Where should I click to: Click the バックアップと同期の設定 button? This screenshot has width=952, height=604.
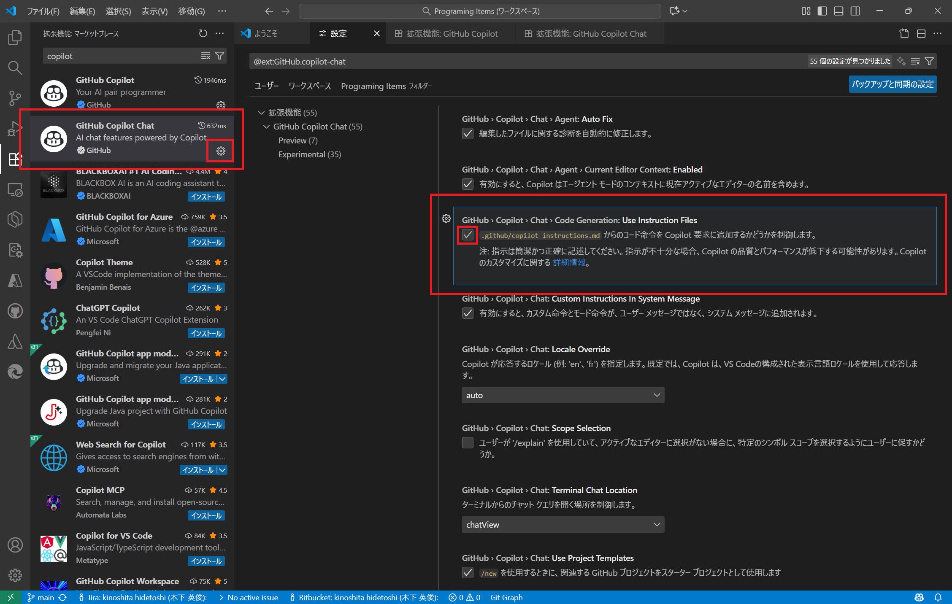[892, 84]
